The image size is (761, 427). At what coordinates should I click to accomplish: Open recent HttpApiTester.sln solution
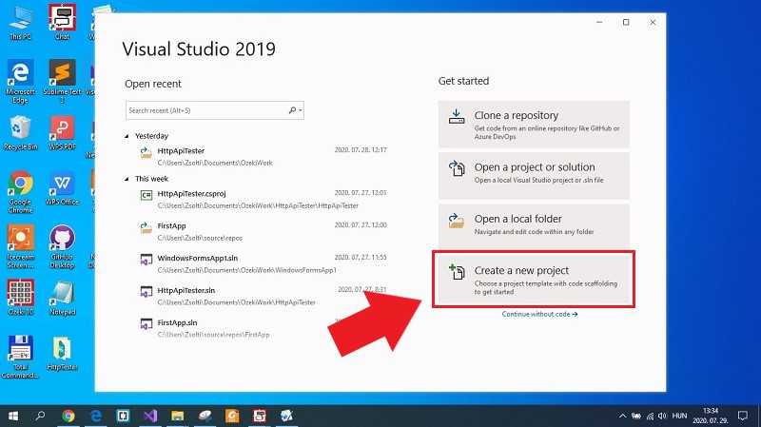(x=263, y=296)
